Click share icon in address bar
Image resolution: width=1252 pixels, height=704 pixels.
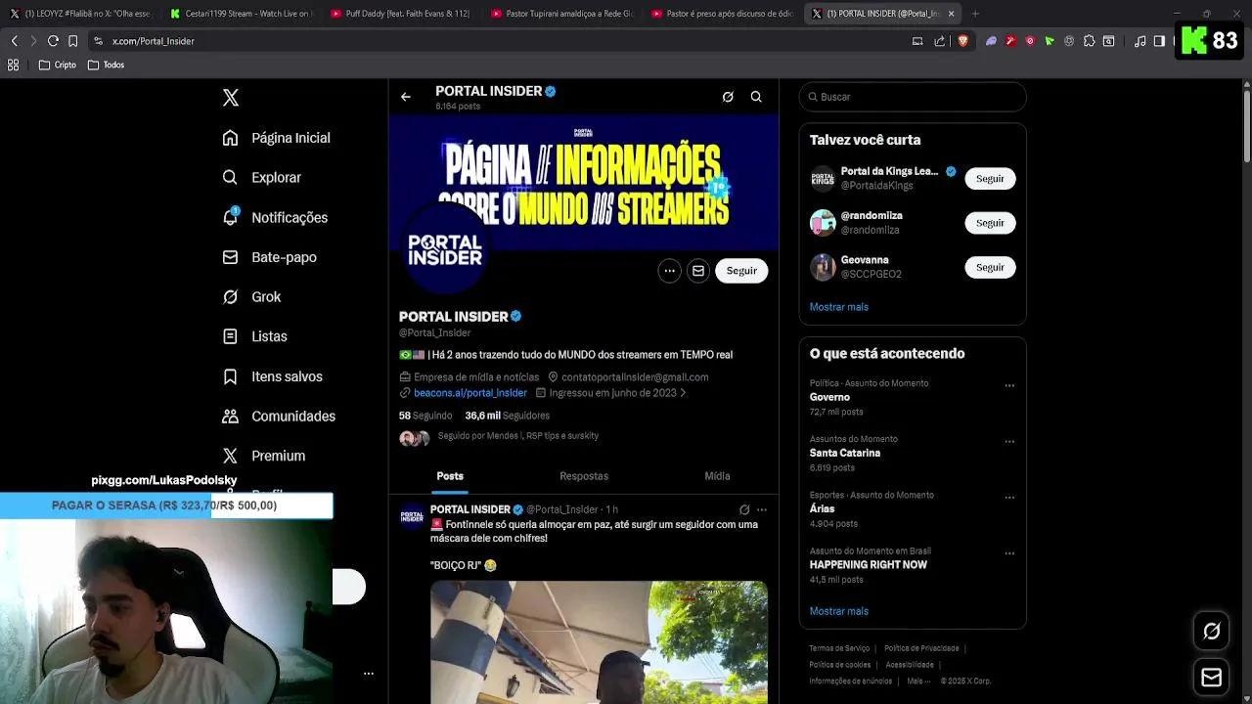(x=940, y=41)
